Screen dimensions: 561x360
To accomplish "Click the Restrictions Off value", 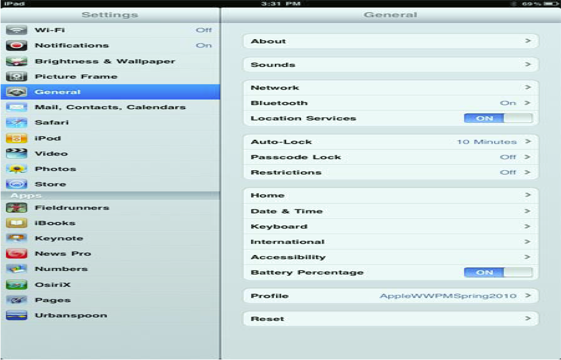I will point(508,173).
